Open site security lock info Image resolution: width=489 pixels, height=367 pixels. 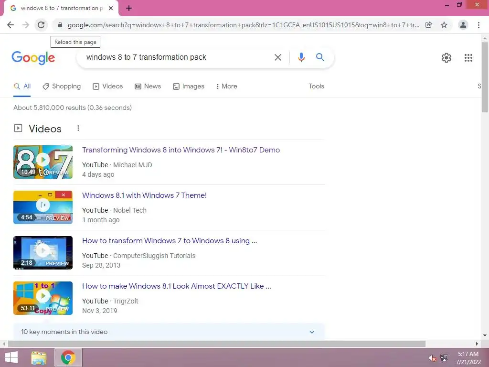point(60,25)
